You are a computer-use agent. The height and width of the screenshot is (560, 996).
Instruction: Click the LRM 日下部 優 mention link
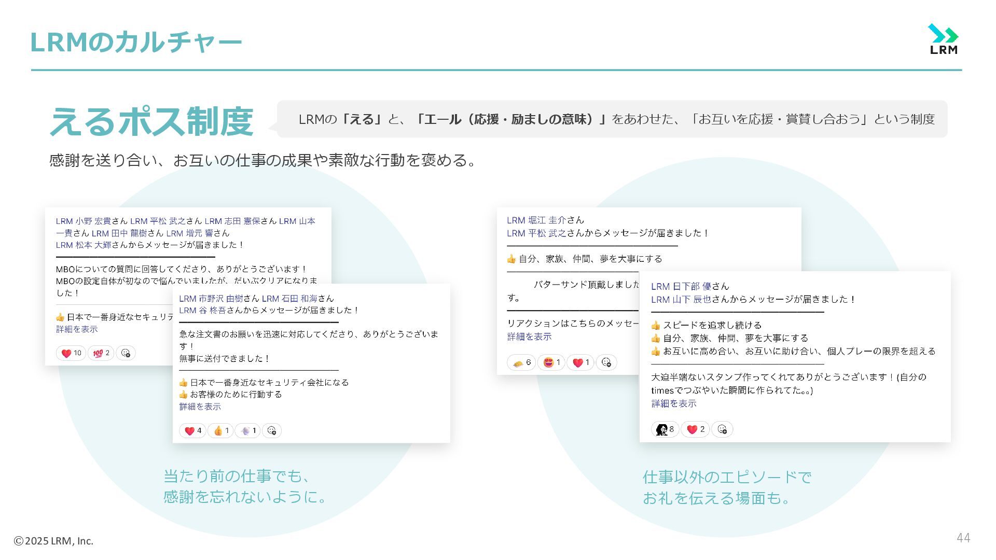pyautogui.click(x=681, y=286)
